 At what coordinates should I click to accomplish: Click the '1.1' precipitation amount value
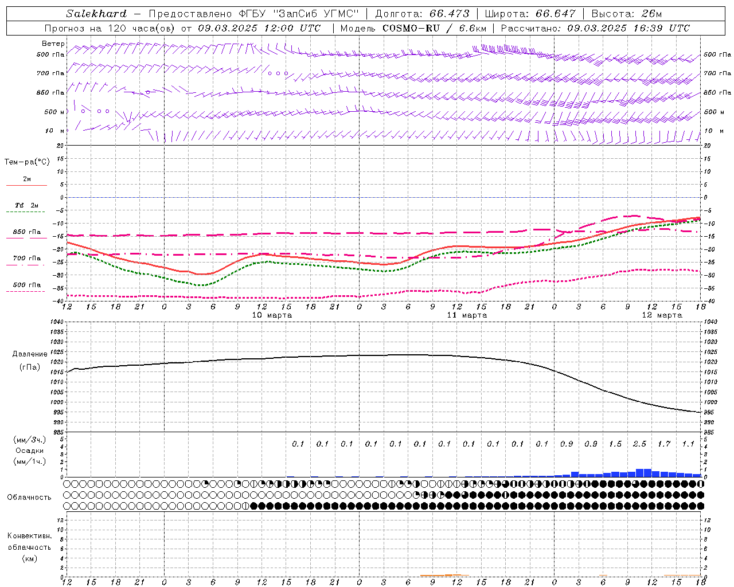point(688,444)
